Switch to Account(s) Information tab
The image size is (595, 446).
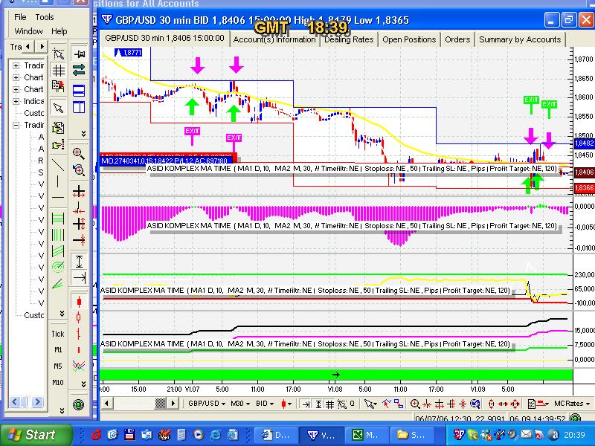274,39
